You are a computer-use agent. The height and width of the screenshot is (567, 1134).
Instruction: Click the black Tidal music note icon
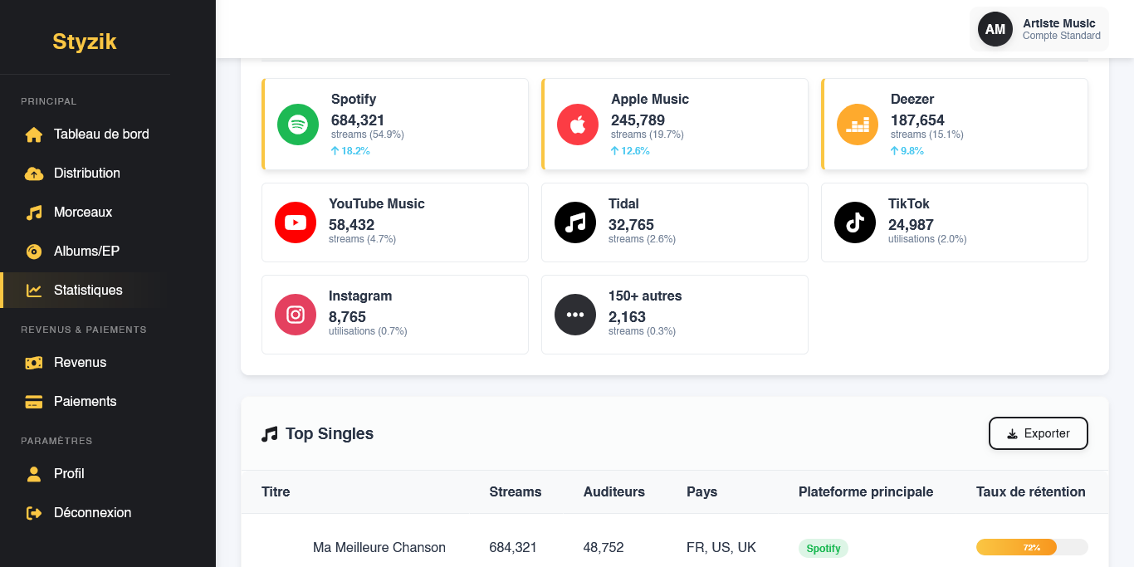tap(575, 222)
